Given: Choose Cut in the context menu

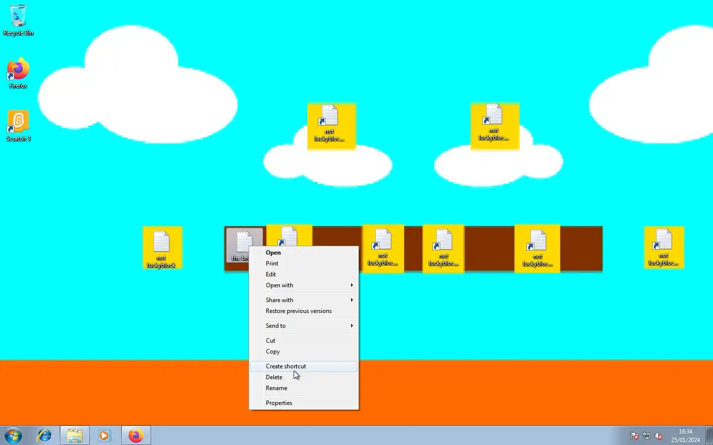Looking at the screenshot, I should (304, 341).
